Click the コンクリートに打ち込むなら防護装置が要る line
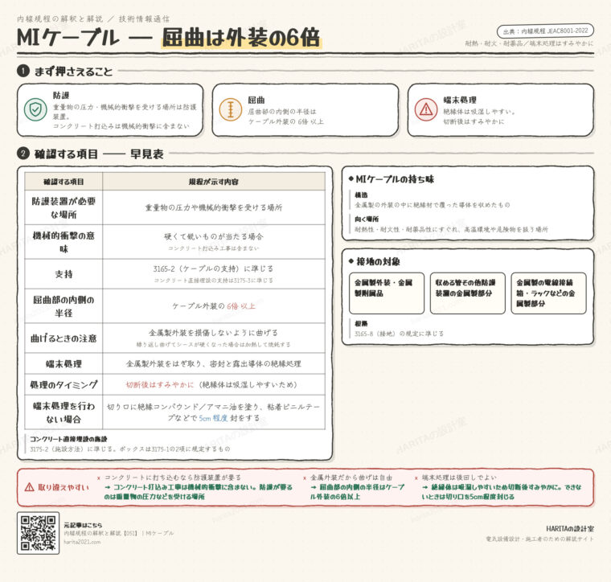Viewport: 611px width, 582px height. [x=173, y=477]
